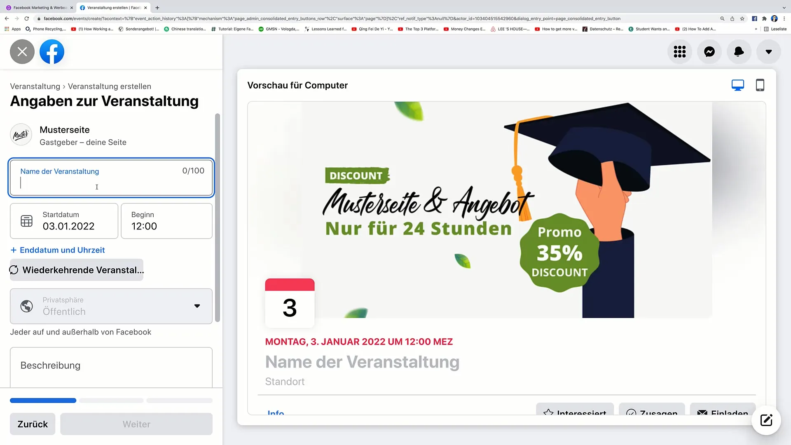Open How Working a... bookmark
Viewport: 791px width, 445px height.
(92, 29)
